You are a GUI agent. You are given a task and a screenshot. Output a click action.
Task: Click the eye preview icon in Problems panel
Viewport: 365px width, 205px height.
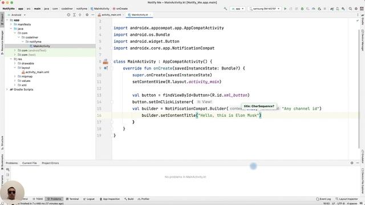(7, 170)
